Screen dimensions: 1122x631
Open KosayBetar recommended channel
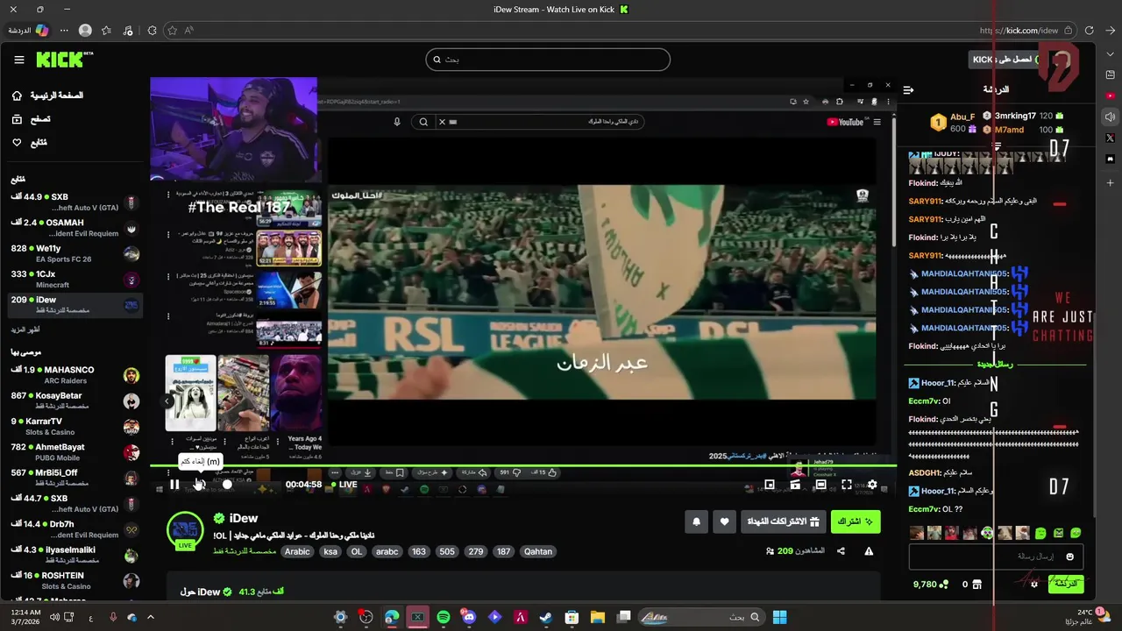75,401
